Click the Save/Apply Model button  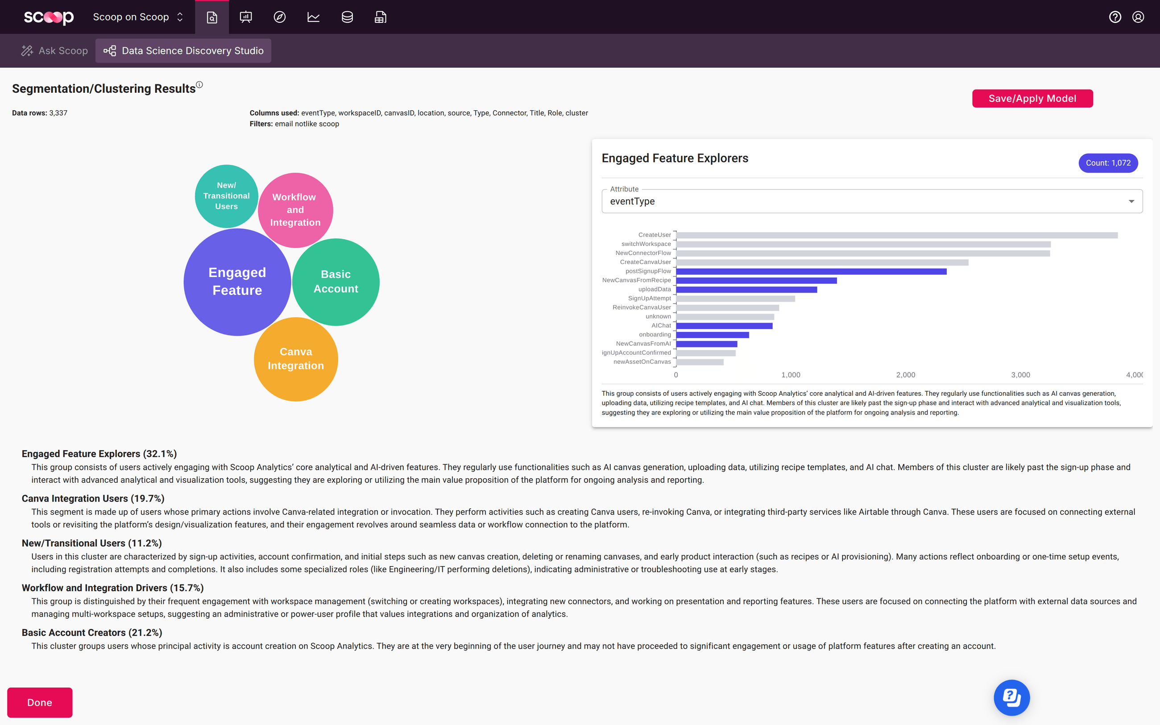[1032, 98]
